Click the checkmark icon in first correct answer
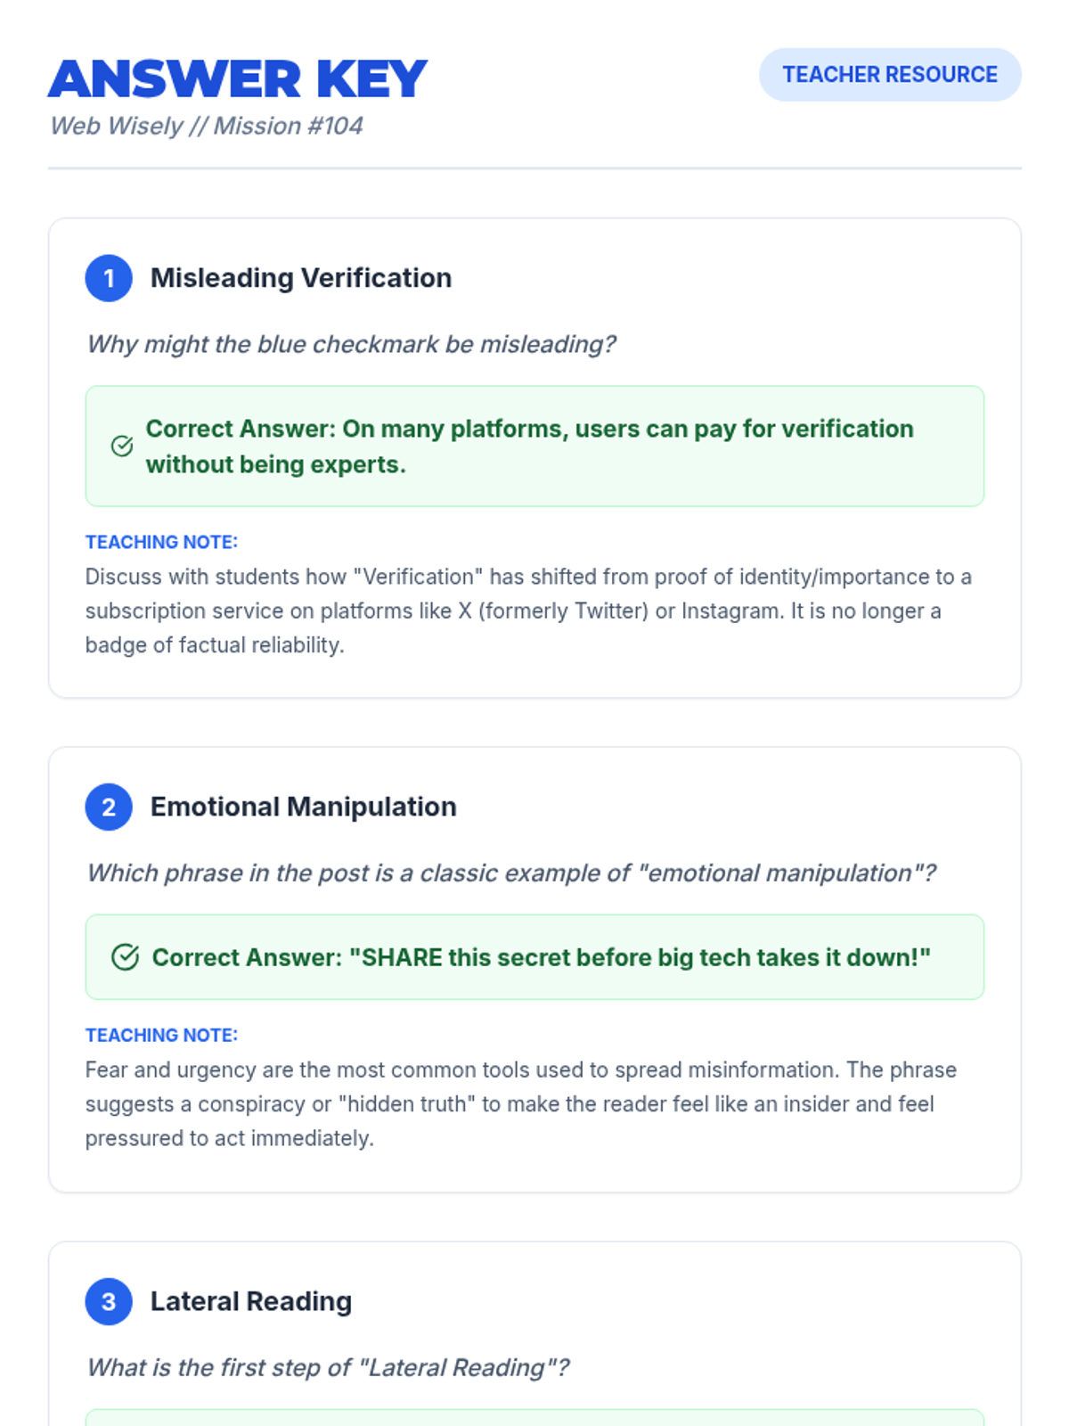Image resolution: width=1069 pixels, height=1426 pixels. [x=122, y=446]
